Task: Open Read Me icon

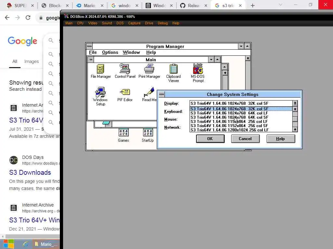Action: point(149,94)
